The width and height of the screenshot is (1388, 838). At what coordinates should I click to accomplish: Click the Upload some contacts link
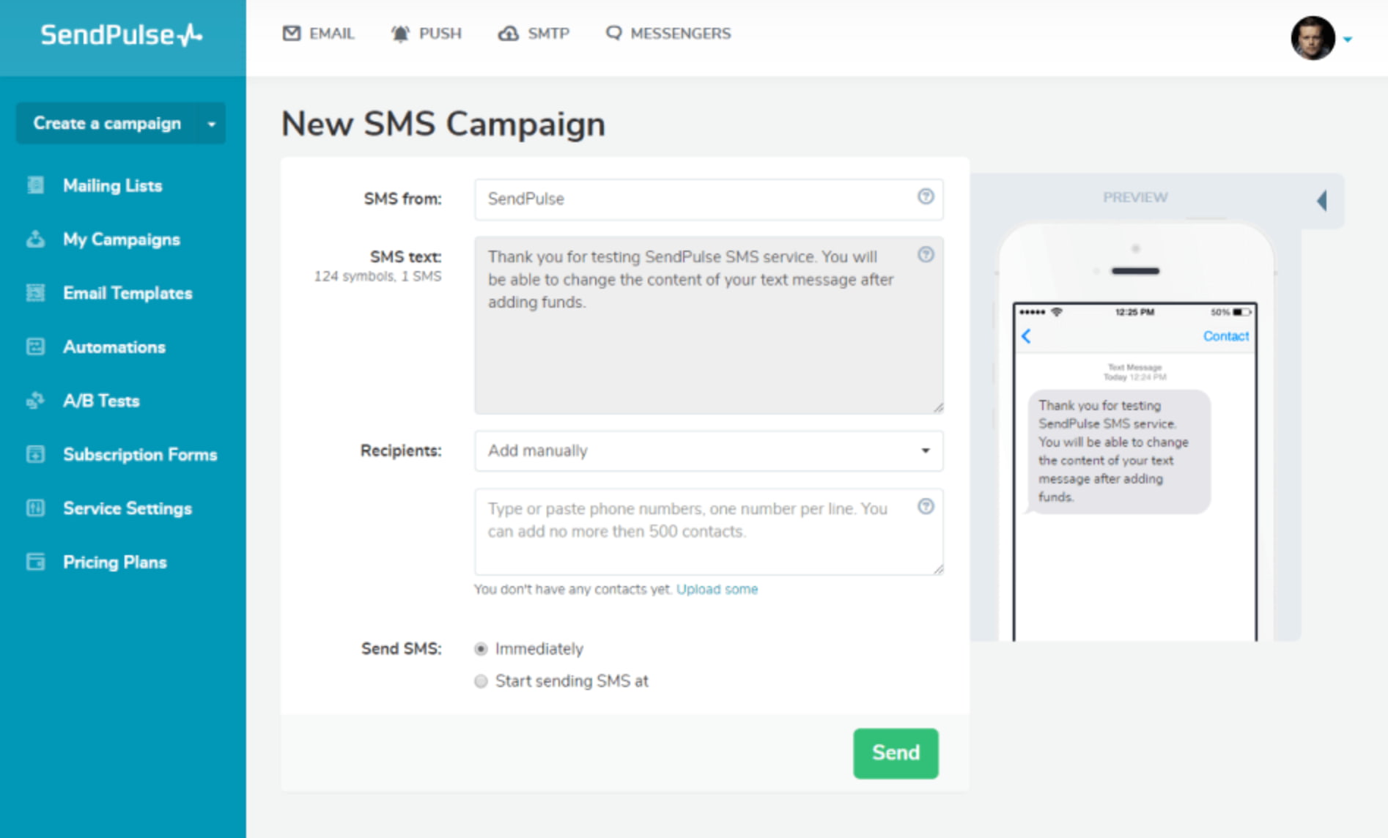click(717, 589)
